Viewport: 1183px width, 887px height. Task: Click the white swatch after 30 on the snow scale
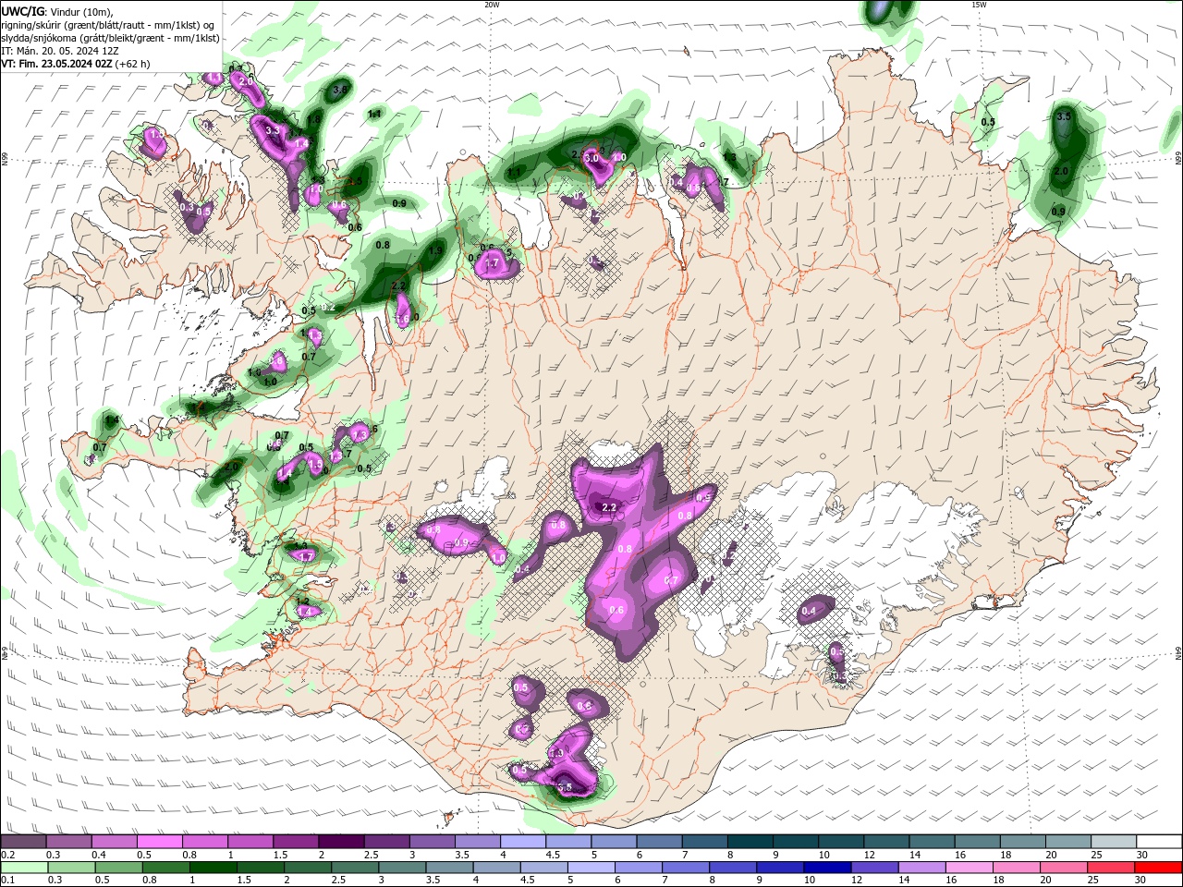coord(1160,841)
